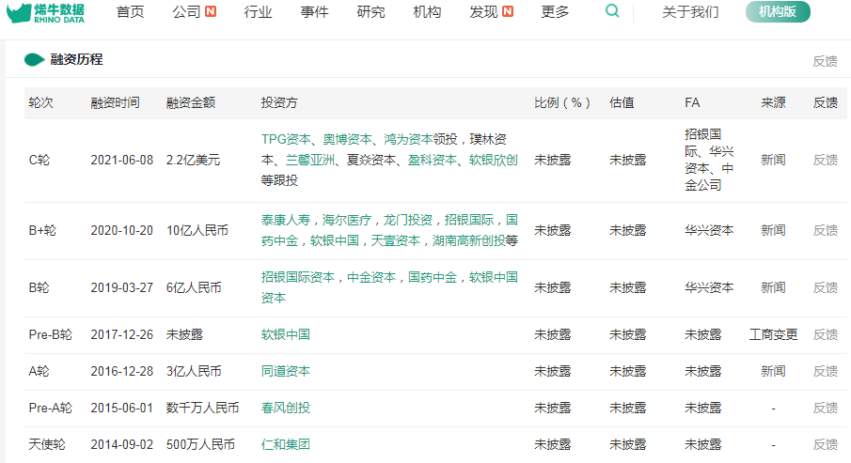Click the N badge beside 发现
The image size is (851, 463).
[x=508, y=11]
